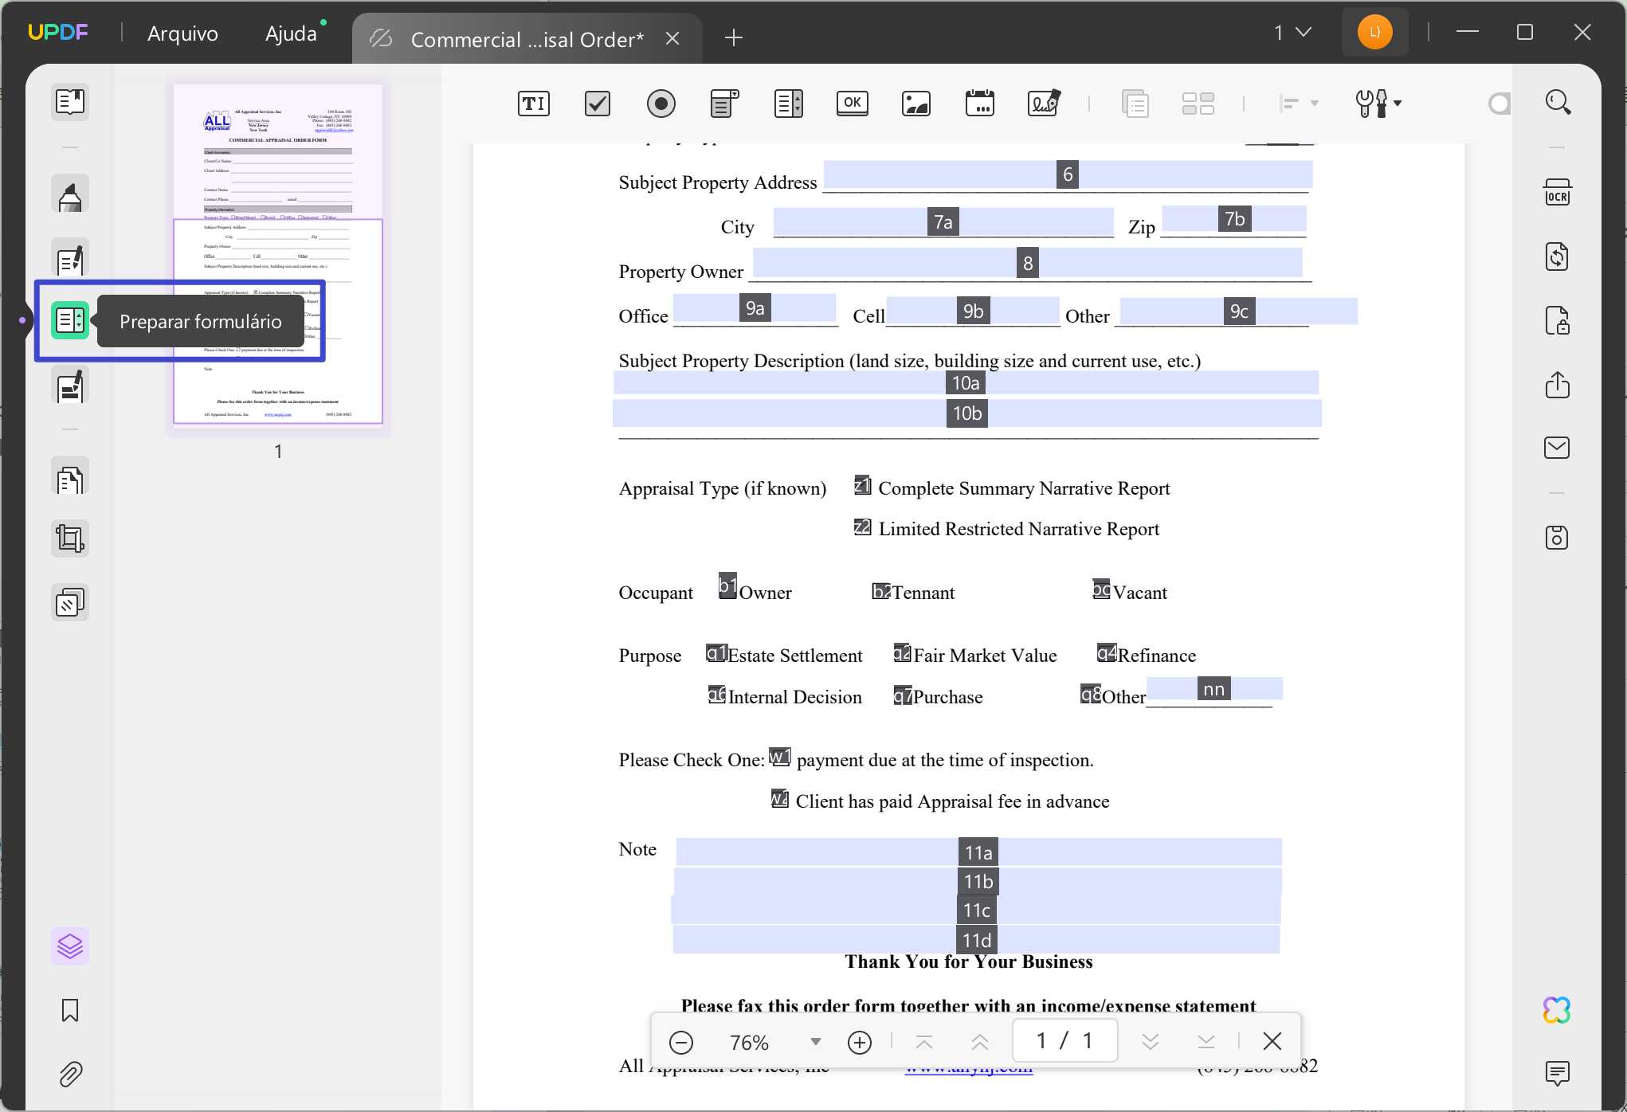Share the document via export icon
The image size is (1627, 1112).
coord(1557,385)
